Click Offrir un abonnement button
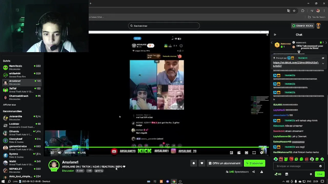The width and height of the screenshot is (328, 184). point(224,163)
